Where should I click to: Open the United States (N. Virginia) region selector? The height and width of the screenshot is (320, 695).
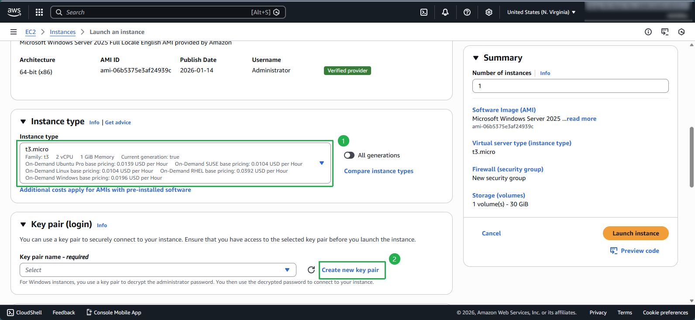[541, 12]
